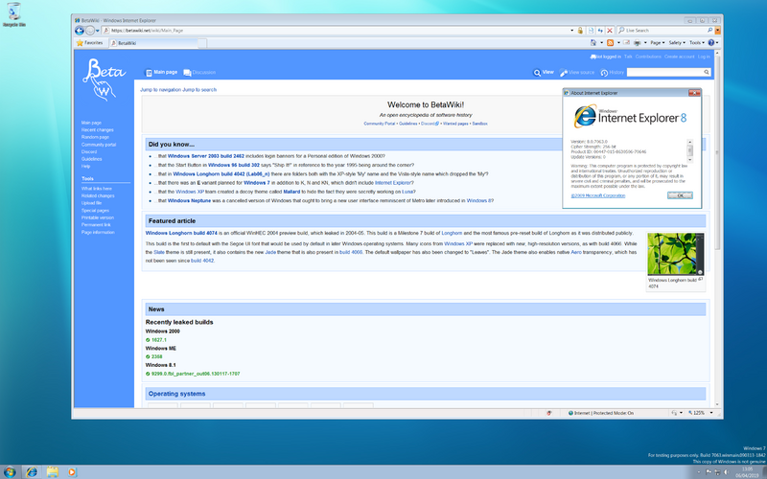Click the Recent changes sidebar link
Screen dimensions: 767x479
(x=97, y=129)
